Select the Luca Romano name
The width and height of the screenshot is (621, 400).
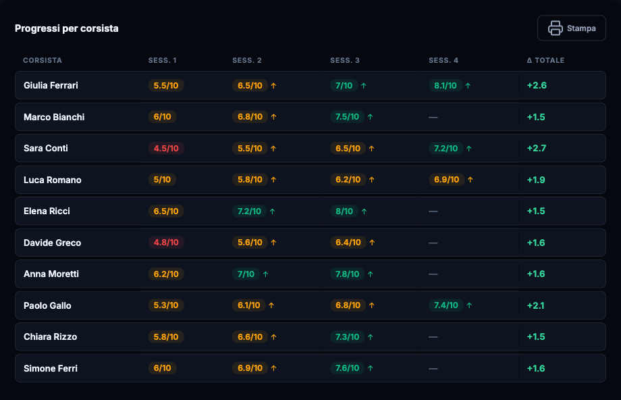[x=52, y=180]
